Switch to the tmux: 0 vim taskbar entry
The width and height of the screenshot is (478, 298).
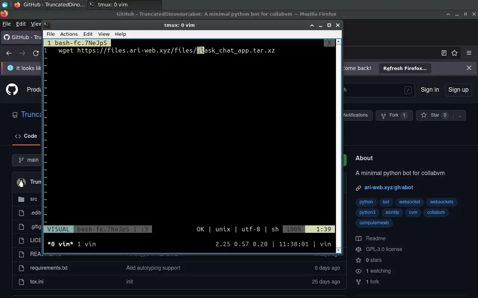point(125,4)
